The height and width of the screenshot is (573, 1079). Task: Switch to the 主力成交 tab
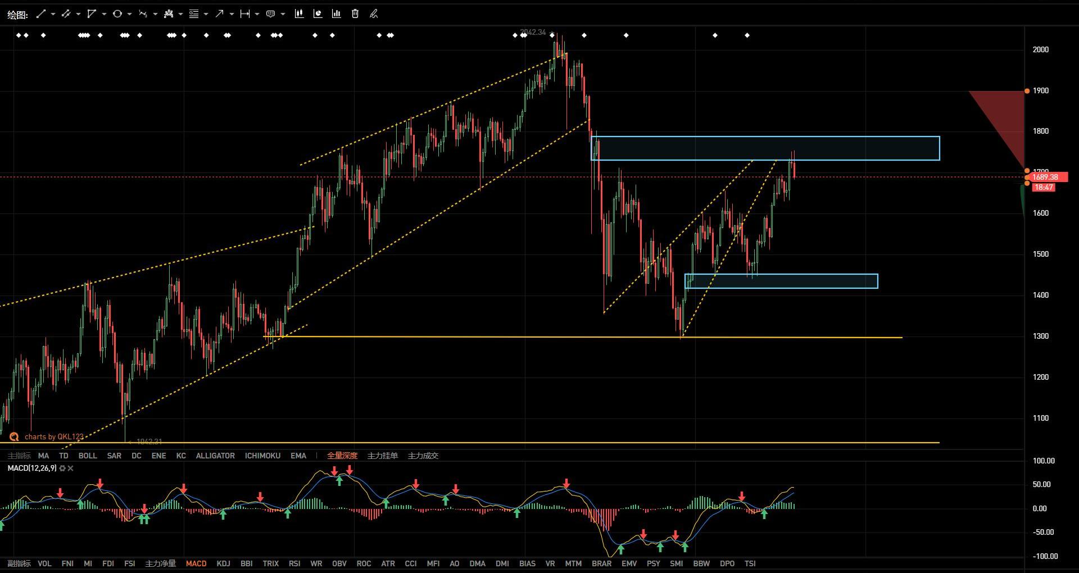click(x=423, y=456)
